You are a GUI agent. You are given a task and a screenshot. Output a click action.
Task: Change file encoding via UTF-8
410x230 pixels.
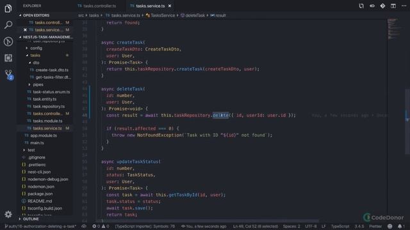(311, 226)
